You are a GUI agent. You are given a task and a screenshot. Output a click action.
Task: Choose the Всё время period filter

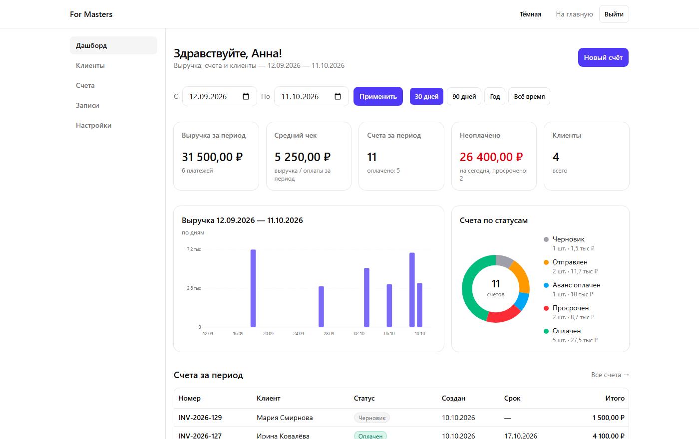[x=529, y=96]
